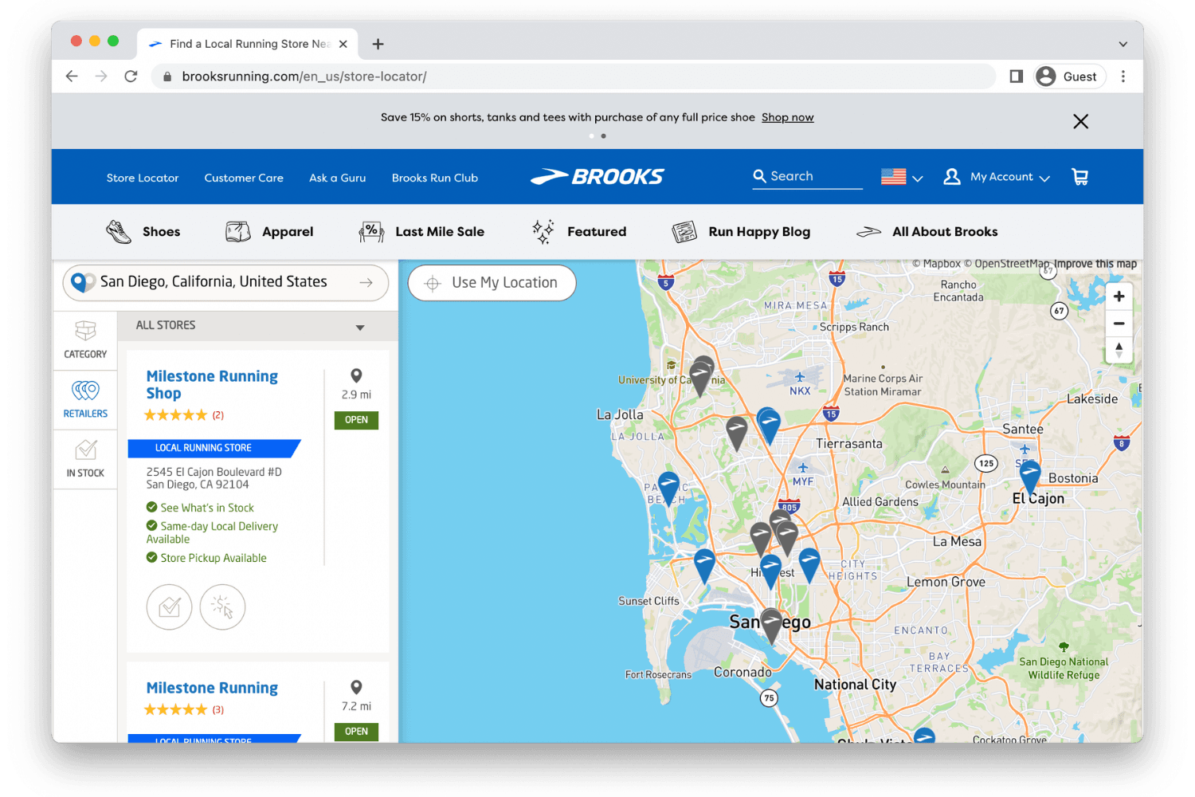Select the In Stock filter icon
The width and height of the screenshot is (1195, 797).
point(85,450)
